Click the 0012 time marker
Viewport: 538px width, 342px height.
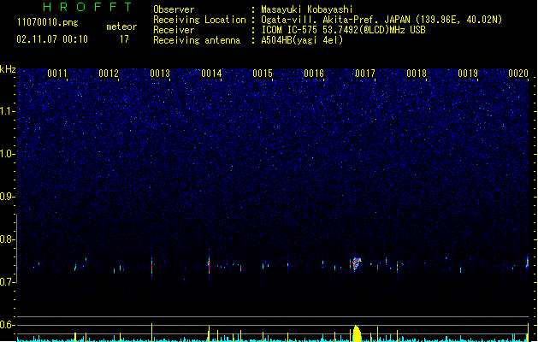[109, 74]
